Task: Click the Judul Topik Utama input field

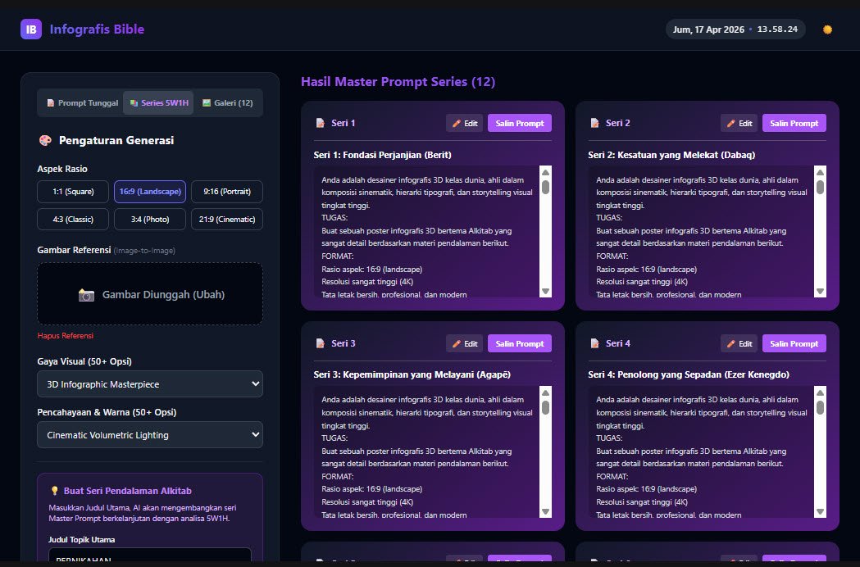Action: pos(150,556)
